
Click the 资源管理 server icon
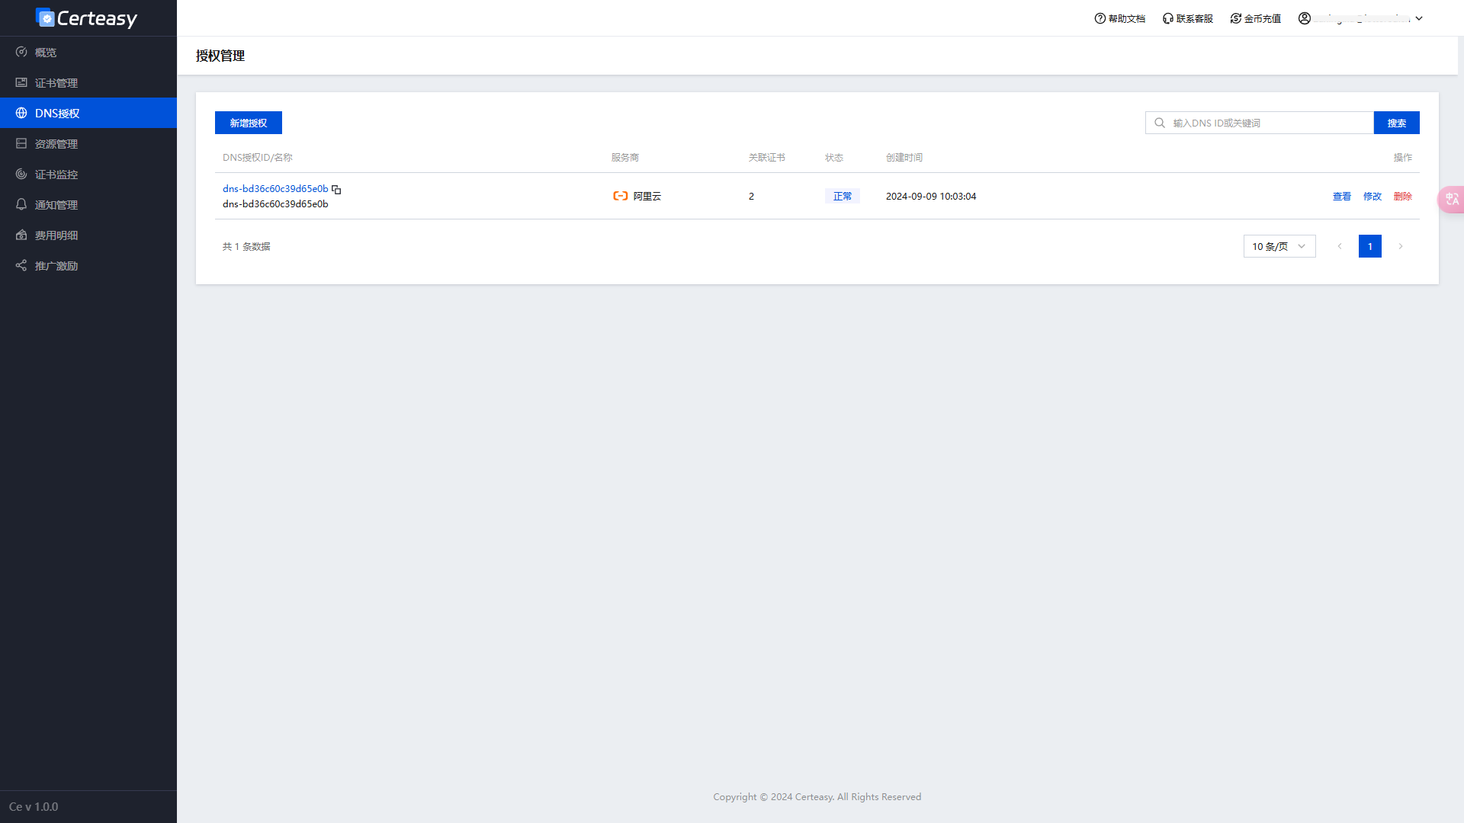point(21,143)
